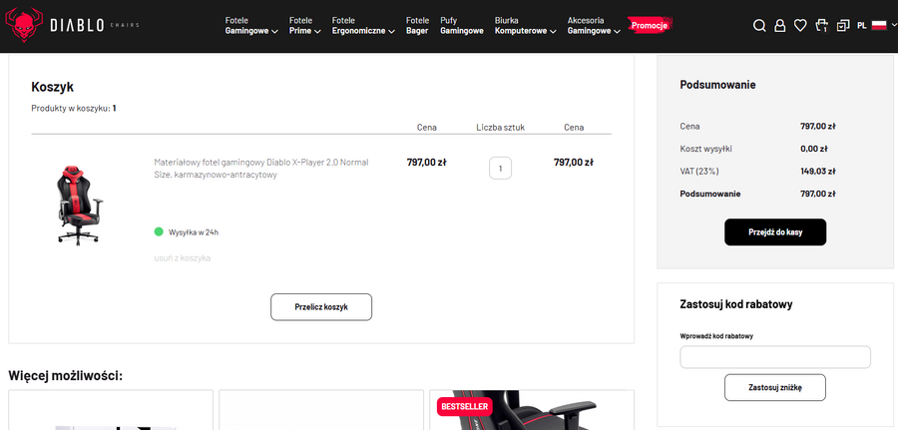Open the search icon in header
This screenshot has width=898, height=430.
point(759,26)
